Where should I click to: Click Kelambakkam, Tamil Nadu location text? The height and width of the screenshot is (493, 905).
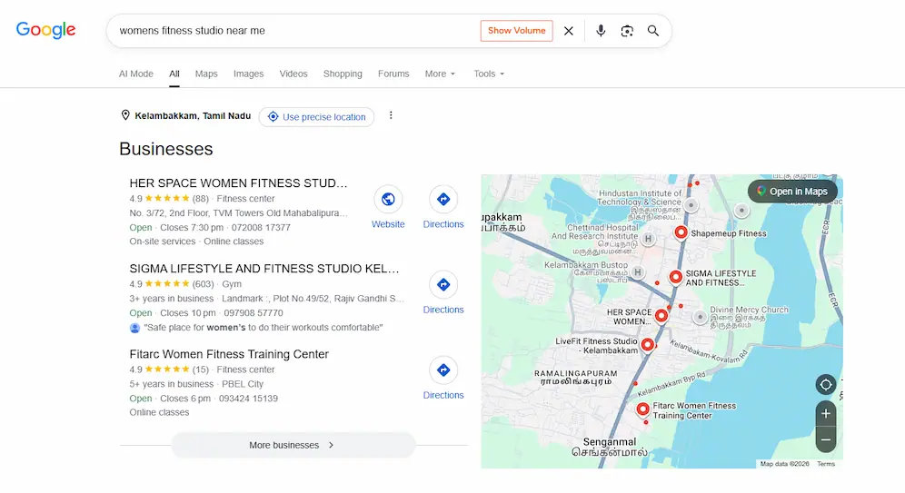click(193, 116)
